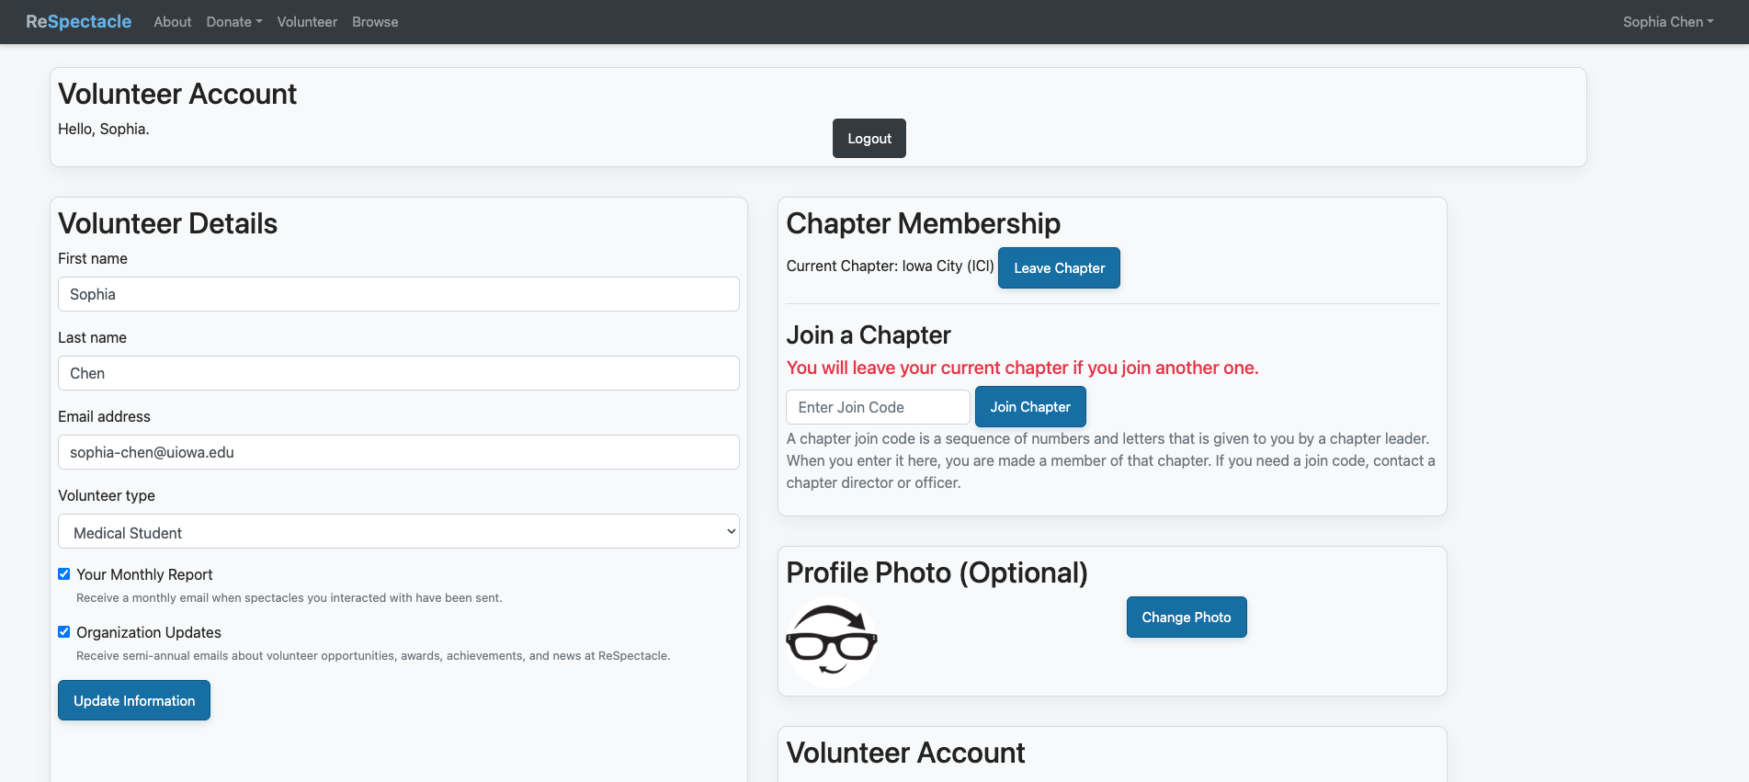Open the Sophia Chen account menu
The image size is (1749, 782).
click(1668, 22)
